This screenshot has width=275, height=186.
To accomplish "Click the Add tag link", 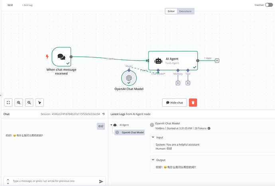I will tap(27, 5).
